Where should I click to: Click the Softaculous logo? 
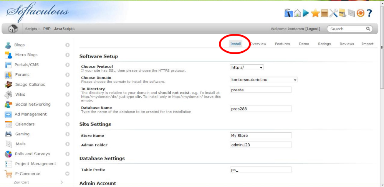(x=37, y=11)
